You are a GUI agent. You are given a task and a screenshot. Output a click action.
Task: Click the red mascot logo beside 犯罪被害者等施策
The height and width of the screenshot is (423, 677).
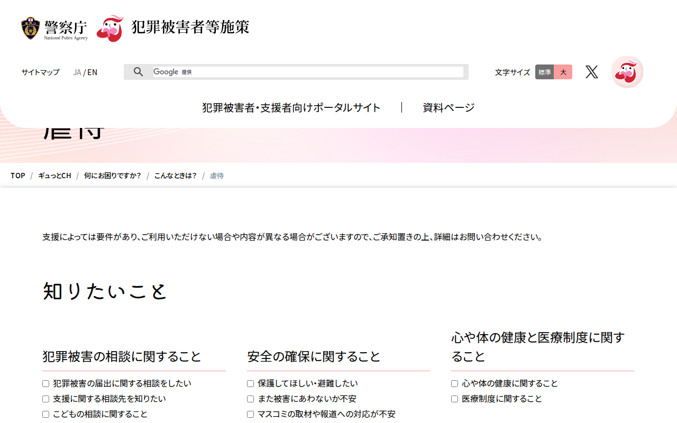pos(110,29)
